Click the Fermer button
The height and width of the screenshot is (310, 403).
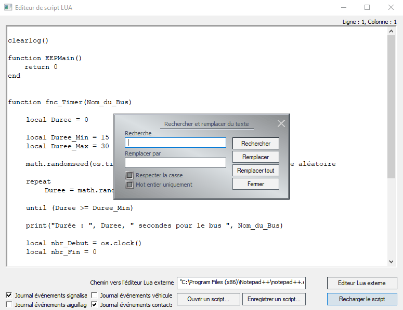[x=256, y=184]
